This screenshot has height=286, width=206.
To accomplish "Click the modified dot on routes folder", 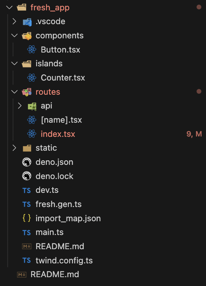I will click(x=199, y=91).
